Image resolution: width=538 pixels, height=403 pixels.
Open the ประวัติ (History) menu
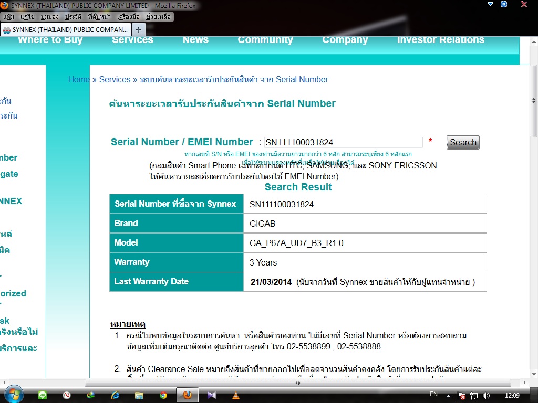(x=73, y=16)
